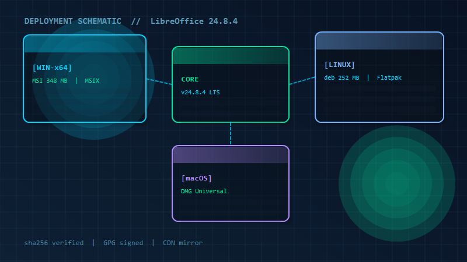Viewport: 467px width, 262px height.
Task: Select the CORE node title
Action: click(190, 79)
